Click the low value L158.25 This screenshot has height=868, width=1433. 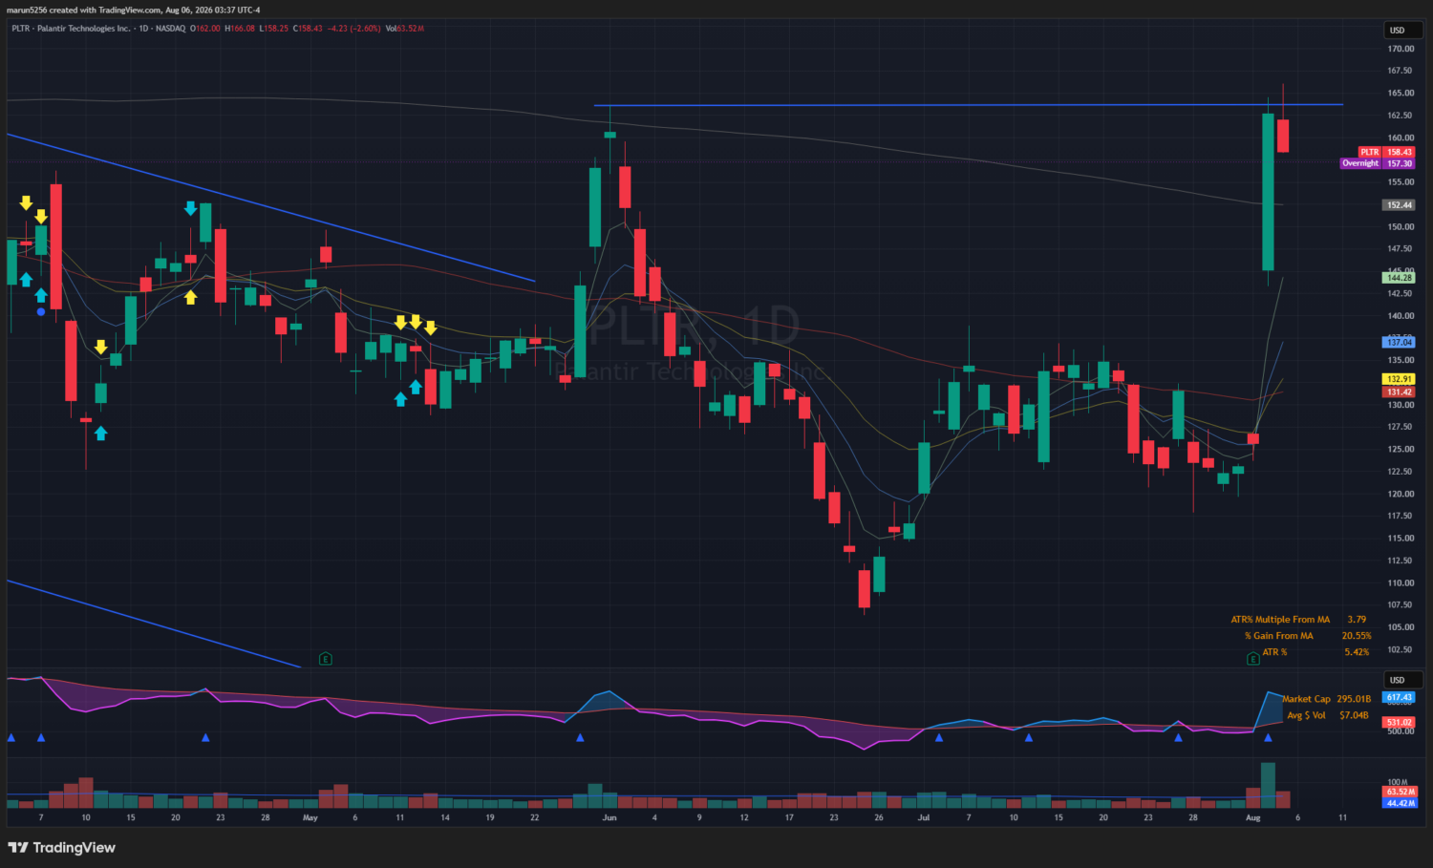(x=274, y=29)
